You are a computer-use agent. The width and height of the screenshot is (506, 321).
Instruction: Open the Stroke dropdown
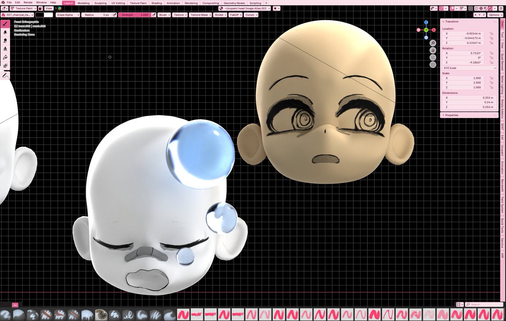pos(220,15)
